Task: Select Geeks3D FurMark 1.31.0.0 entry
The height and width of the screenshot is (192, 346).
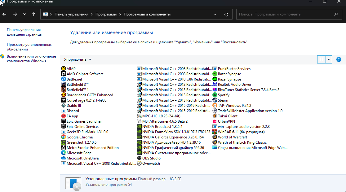Action: [85, 132]
